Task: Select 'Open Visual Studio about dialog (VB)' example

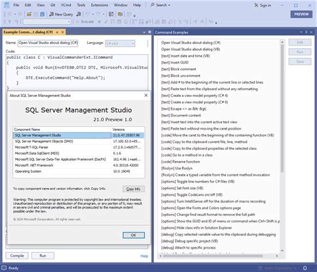Action: [191, 49]
